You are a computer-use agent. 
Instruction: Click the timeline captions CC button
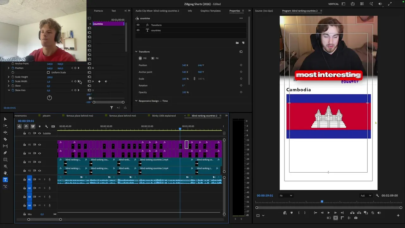click(53, 126)
